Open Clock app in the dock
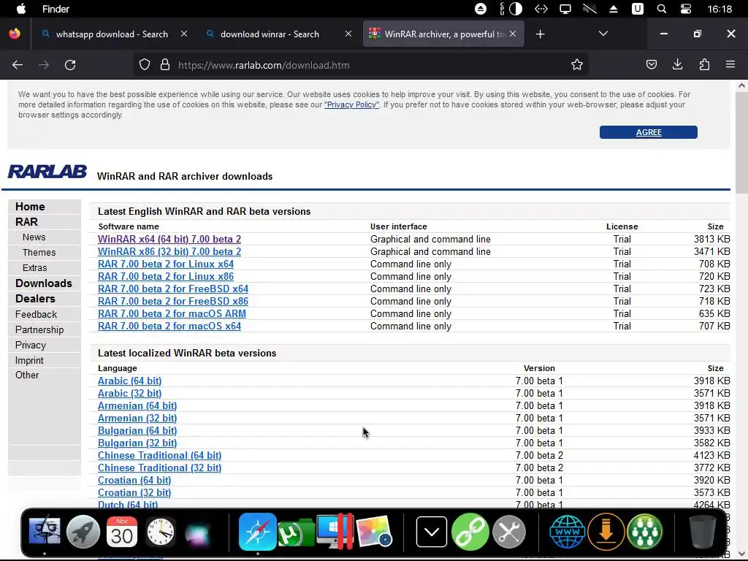This screenshot has width=748, height=561. click(160, 532)
